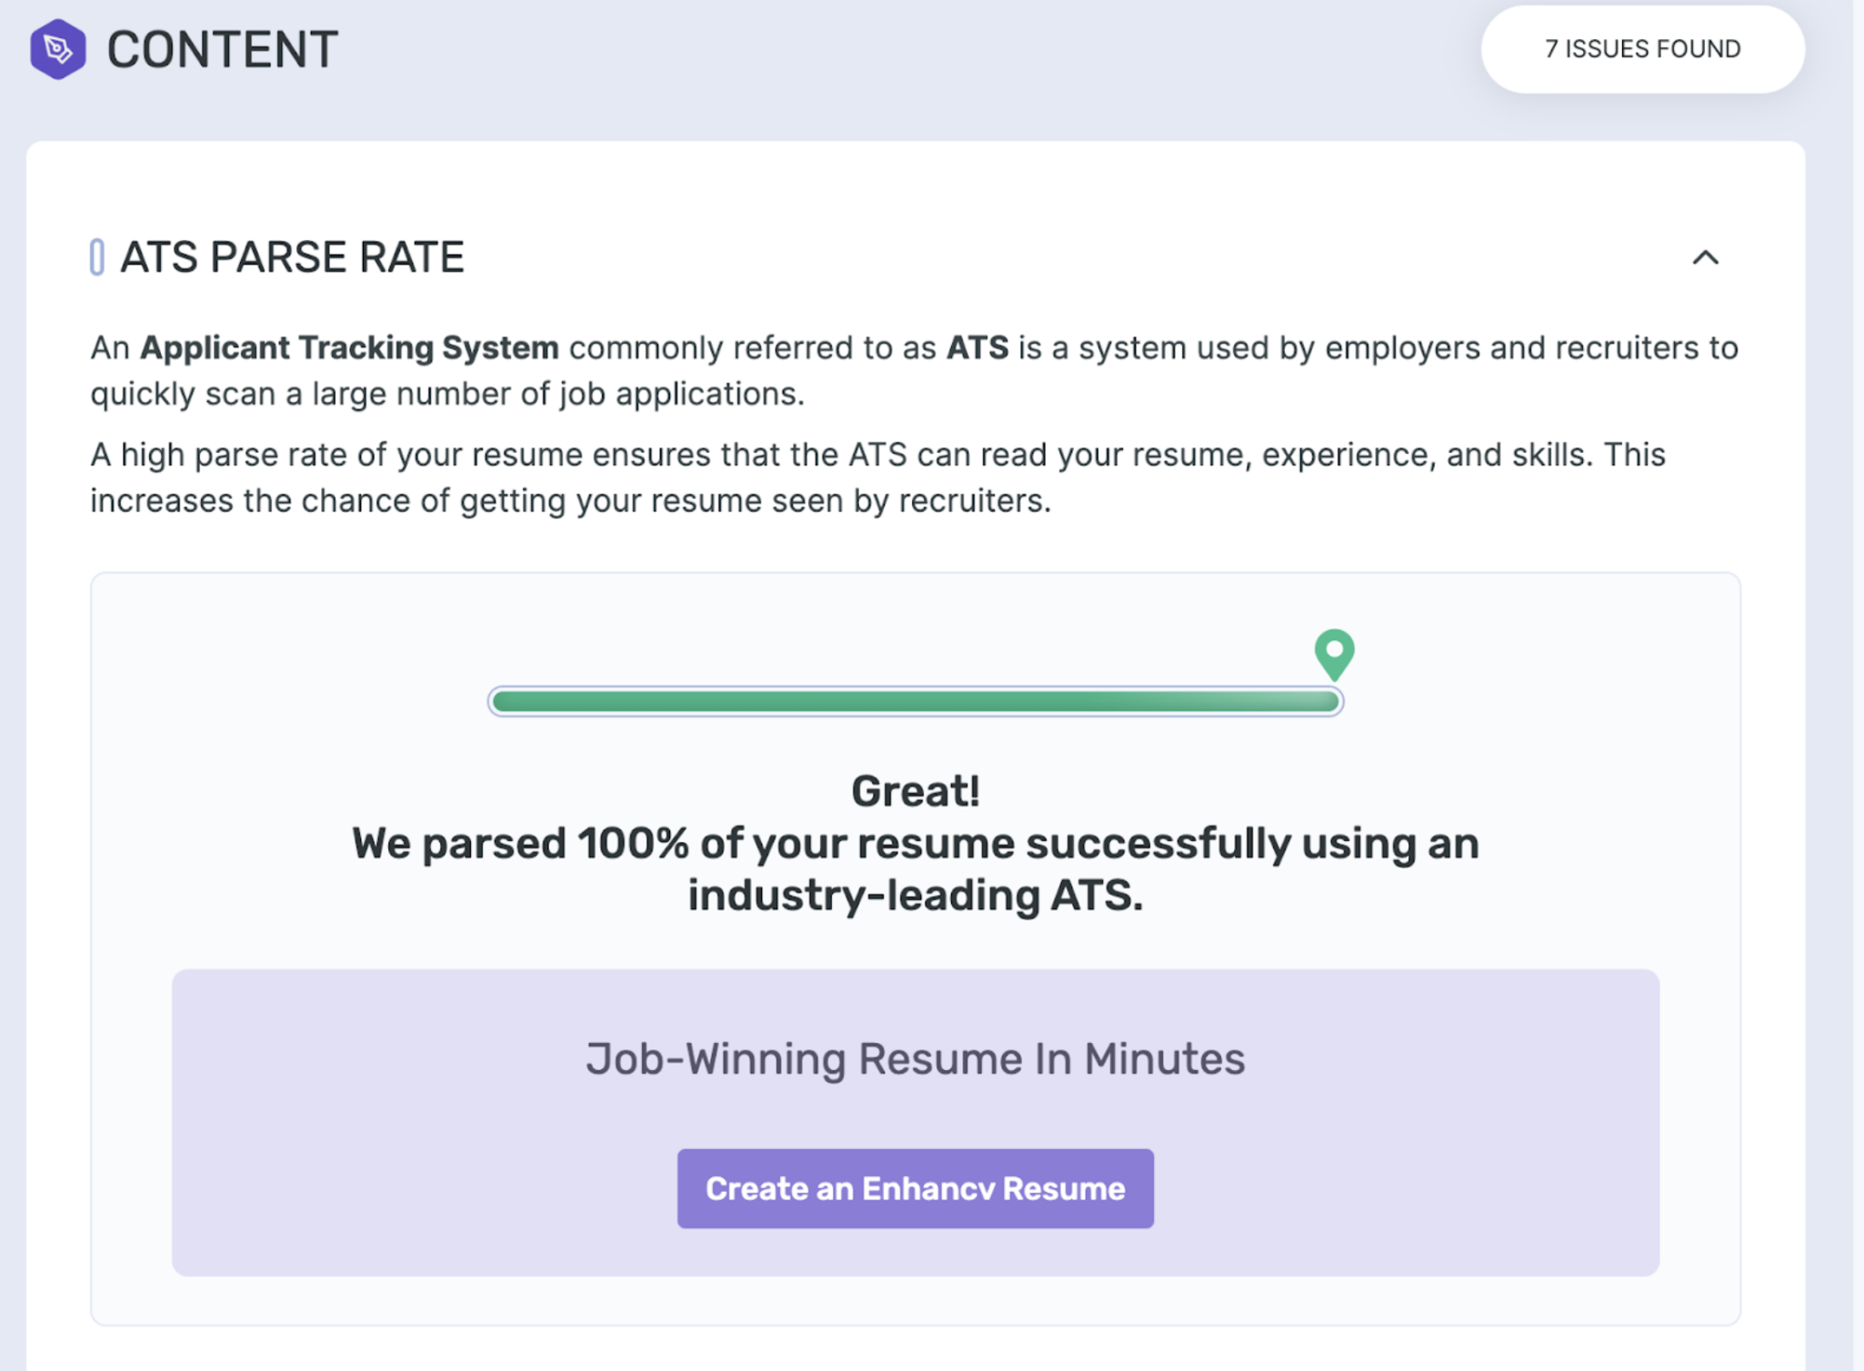Click the green map pin marker
Image resolution: width=1864 pixels, height=1371 pixels.
coord(1334,652)
